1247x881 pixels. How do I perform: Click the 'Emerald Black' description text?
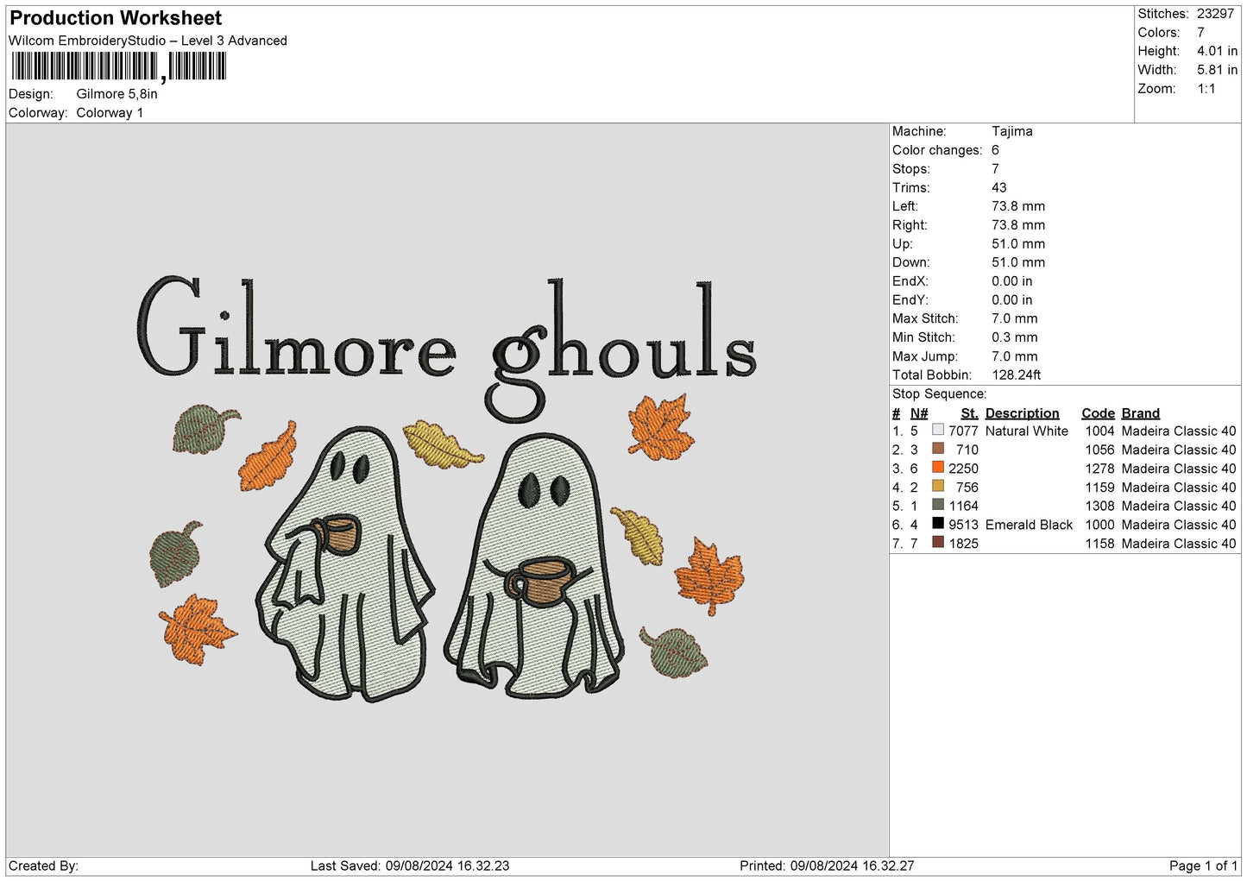1029,525
